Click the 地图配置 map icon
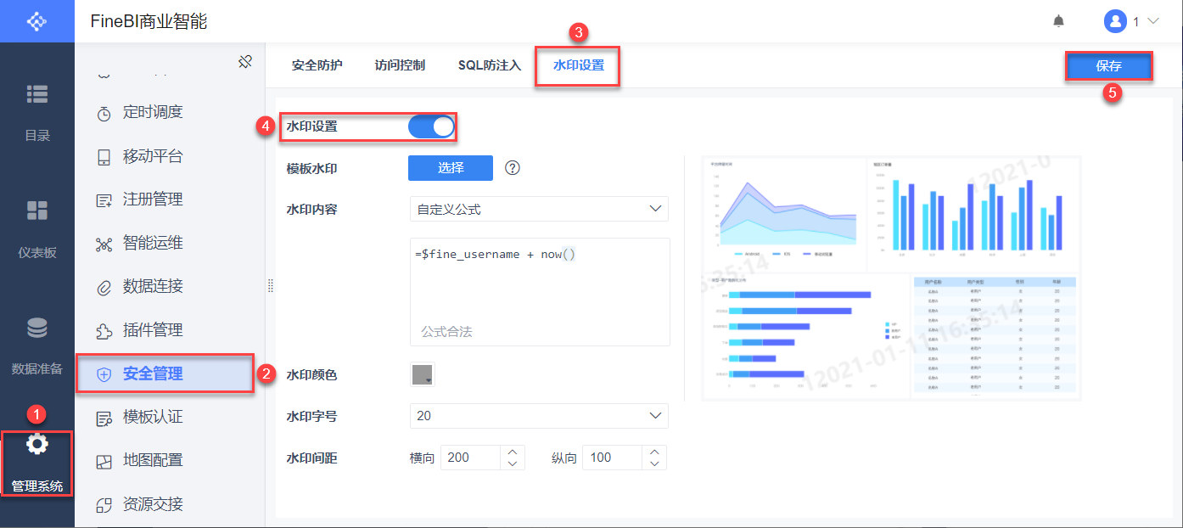Image resolution: width=1183 pixels, height=528 pixels. point(104,462)
